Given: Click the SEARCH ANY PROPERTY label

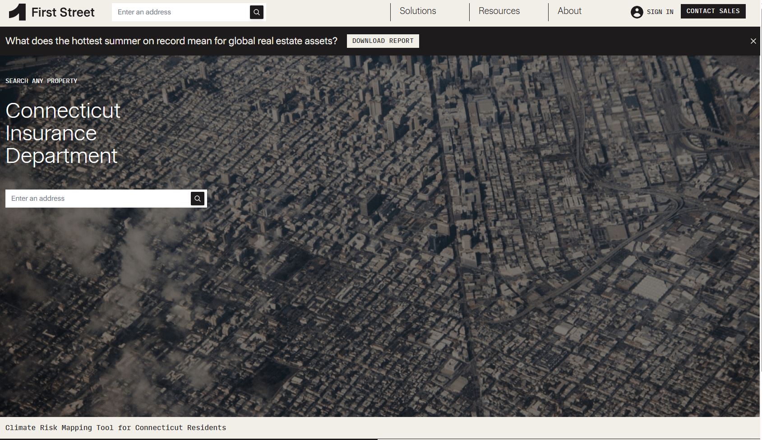Looking at the screenshot, I should coord(41,81).
